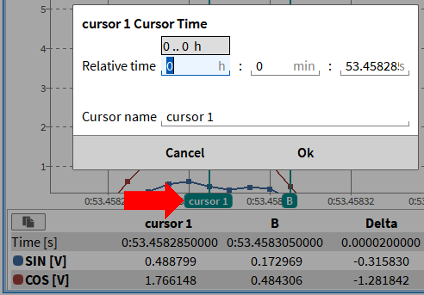This screenshot has height=295, width=424.
Task: Select the blue SIN channel color dot
Action: click(x=18, y=261)
